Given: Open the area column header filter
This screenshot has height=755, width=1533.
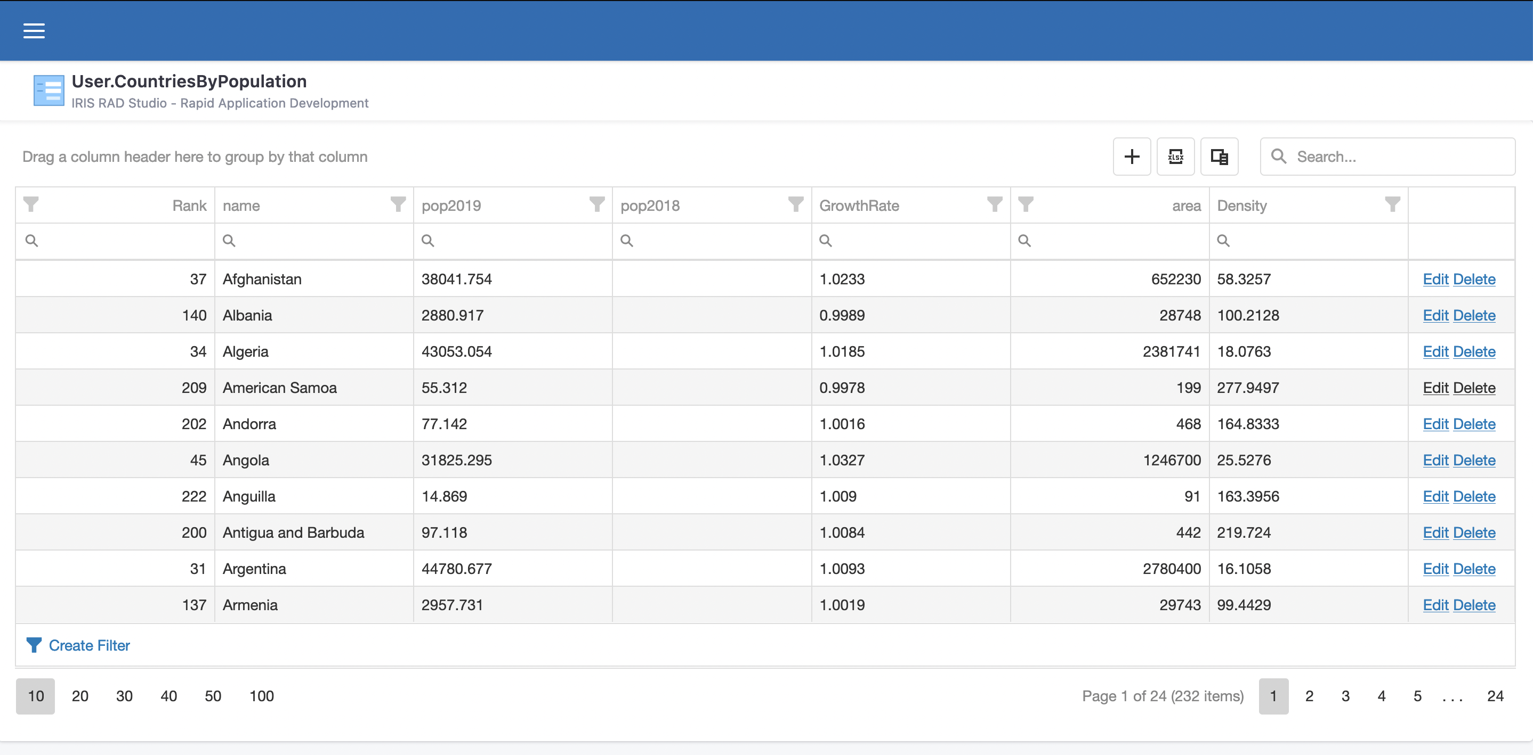Looking at the screenshot, I should click(x=1026, y=204).
